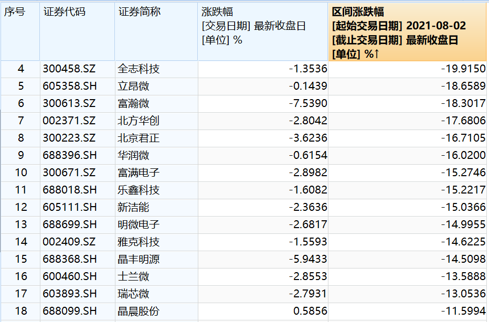Viewport: 489px width, 322px height.
Task: Select stock name 晶丰明源
Action: point(139,259)
